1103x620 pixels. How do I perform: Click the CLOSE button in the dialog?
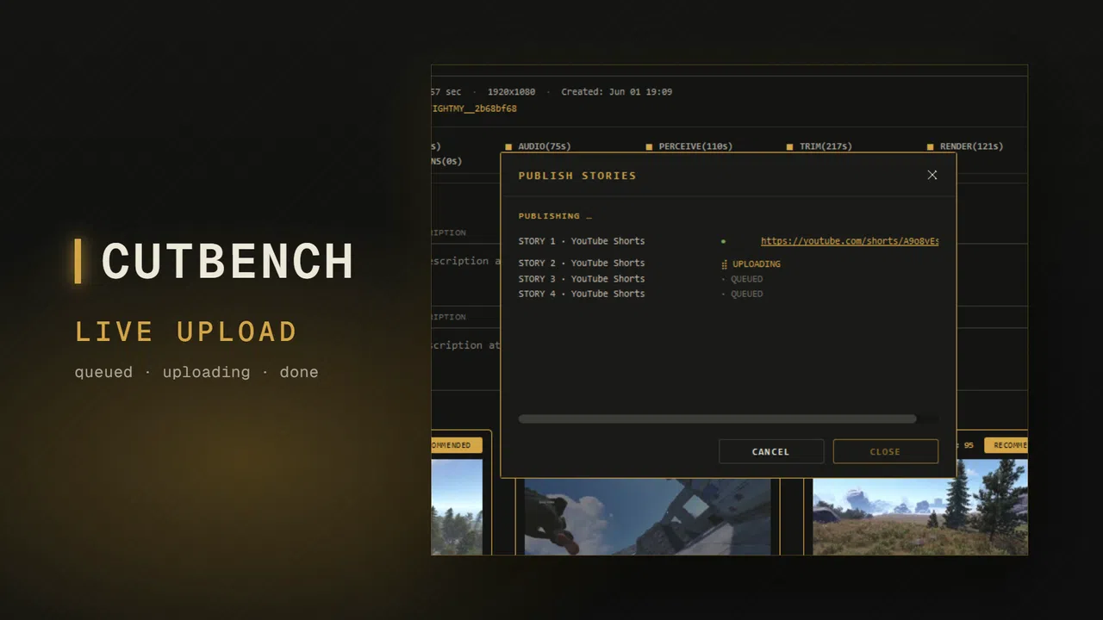click(x=885, y=451)
